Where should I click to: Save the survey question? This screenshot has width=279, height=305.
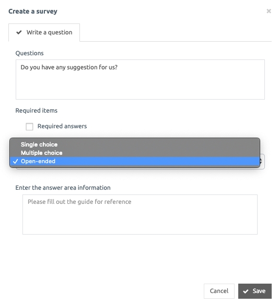[x=255, y=291]
